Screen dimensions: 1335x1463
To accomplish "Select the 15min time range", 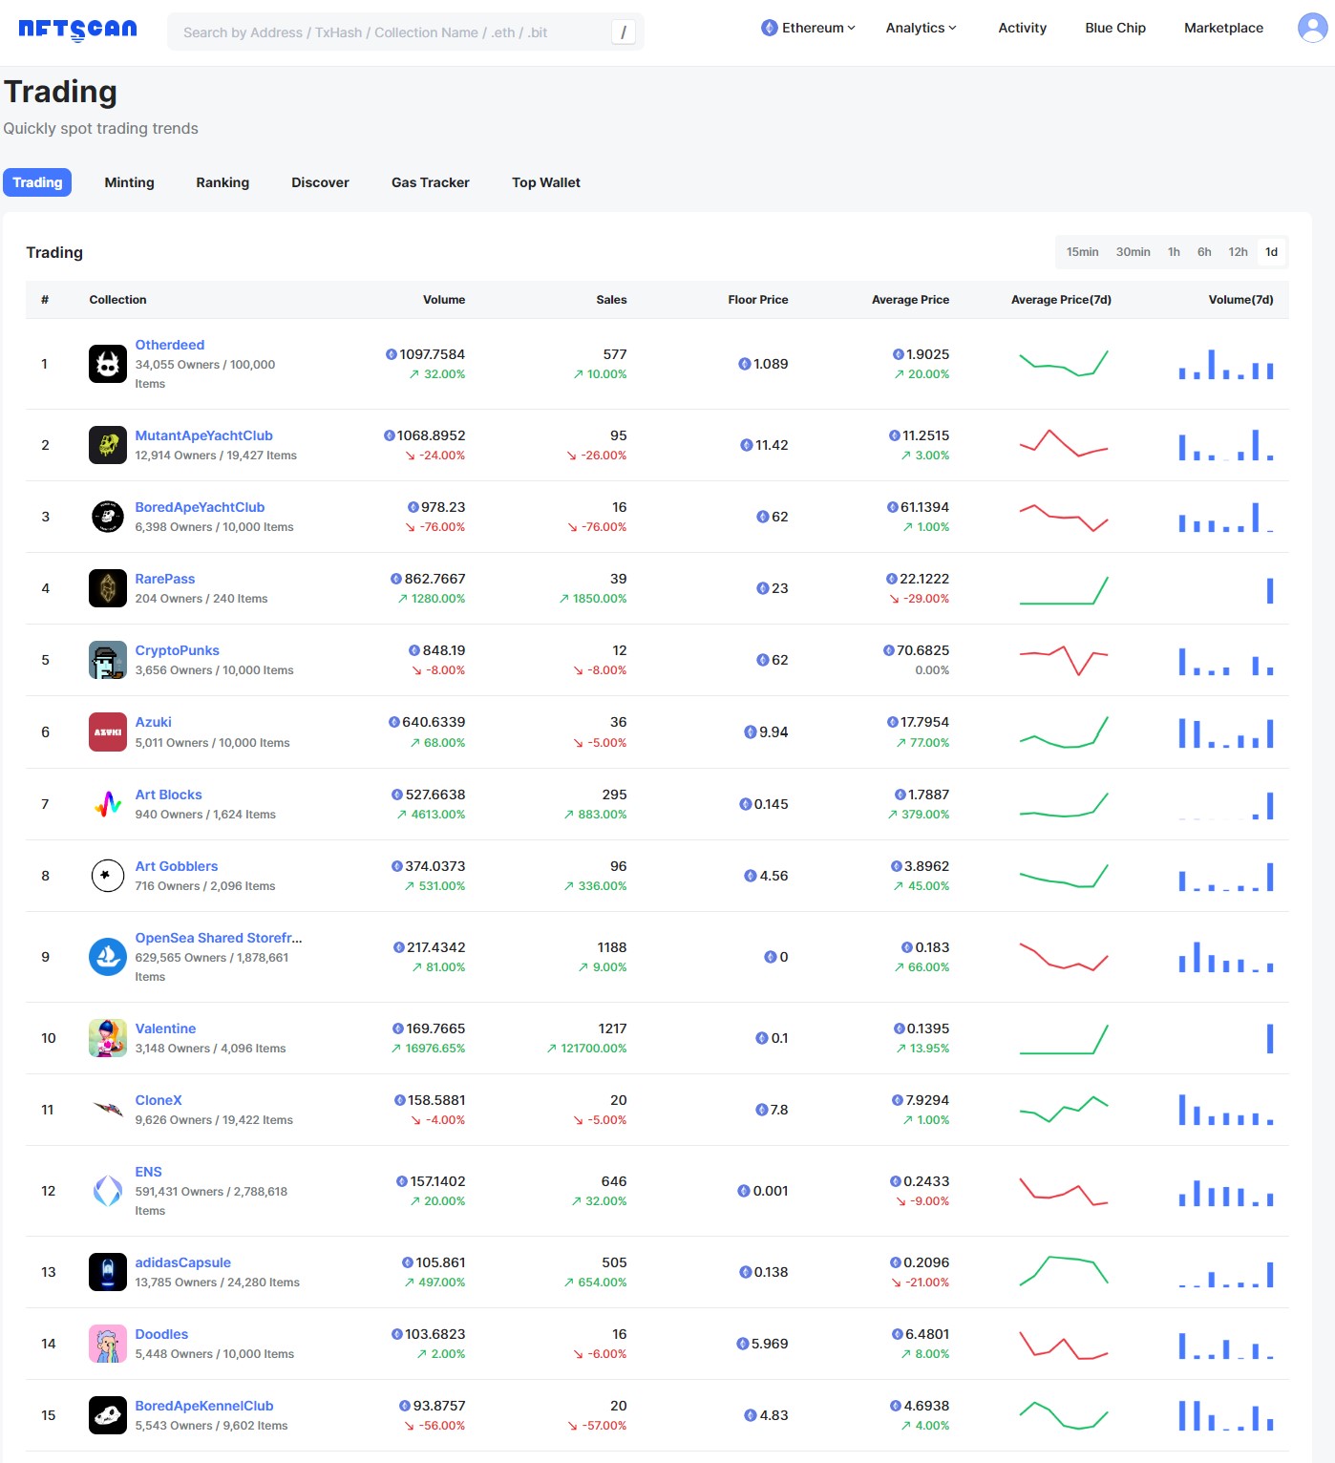I will point(1082,252).
